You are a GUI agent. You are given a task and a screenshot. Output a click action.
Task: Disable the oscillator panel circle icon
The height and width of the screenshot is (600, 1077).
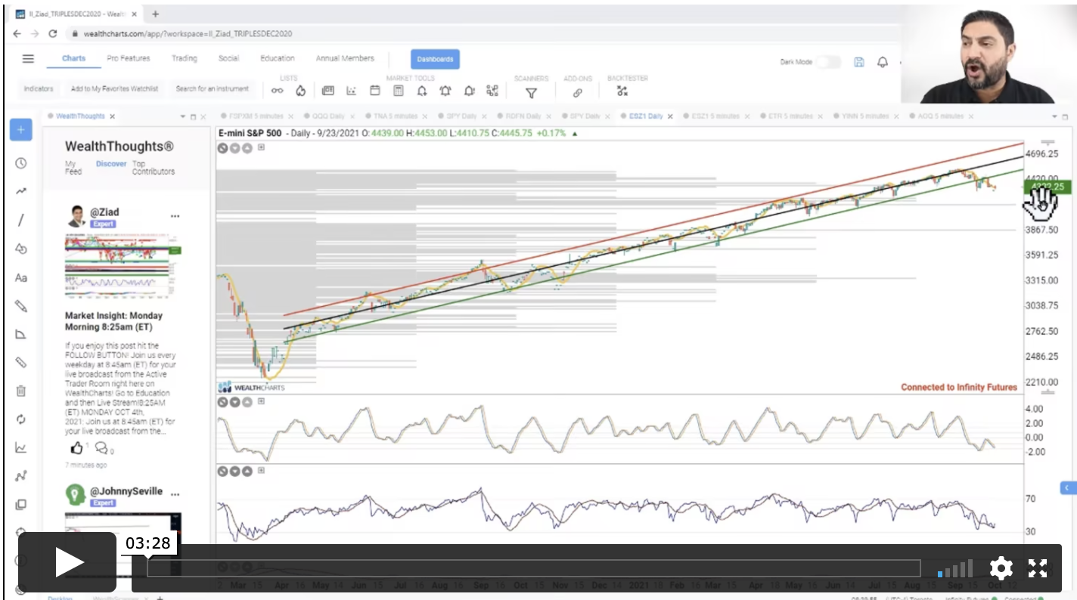click(222, 403)
